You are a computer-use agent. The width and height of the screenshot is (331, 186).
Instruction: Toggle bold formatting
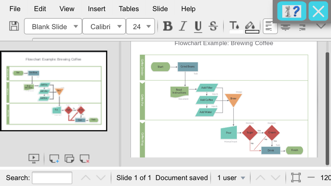[x=168, y=26]
